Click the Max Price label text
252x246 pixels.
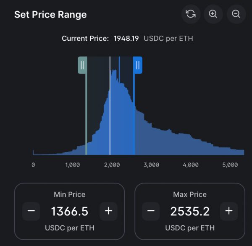(x=190, y=195)
